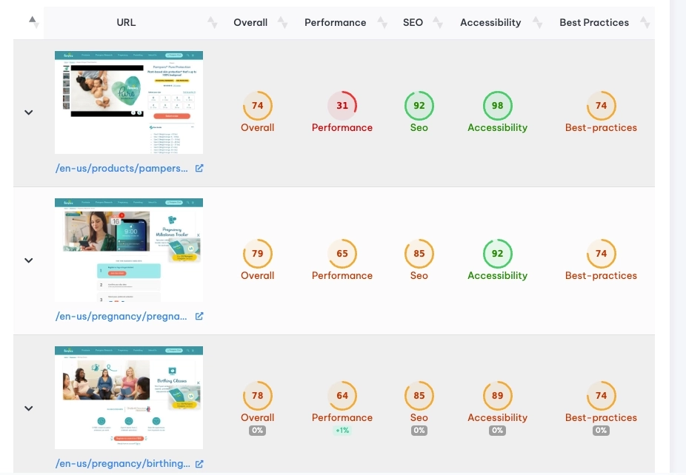Screen dimensions: 686x475
Task: Open the /en-us/products/pampers link
Action: 122,169
